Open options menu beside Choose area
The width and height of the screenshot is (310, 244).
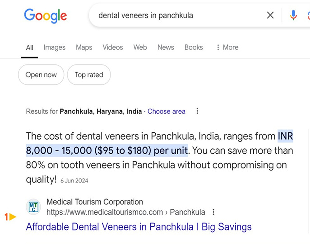197,111
